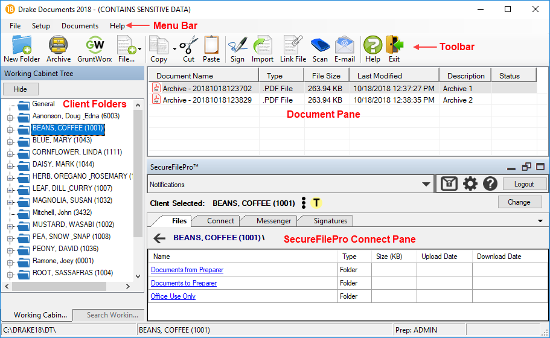Open SecureFilePro settings gear icon
550x338 pixels.
pos(470,184)
